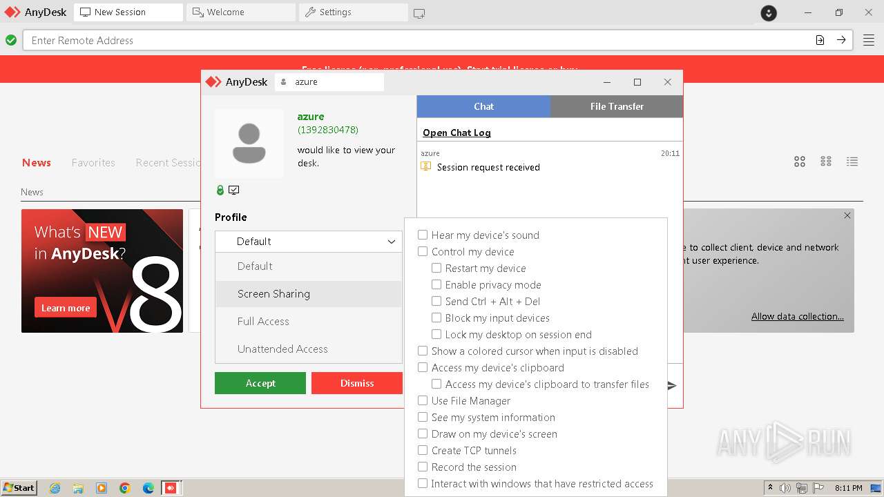Check Create TCP tunnels
This screenshot has height=497, width=884.
[x=423, y=450]
